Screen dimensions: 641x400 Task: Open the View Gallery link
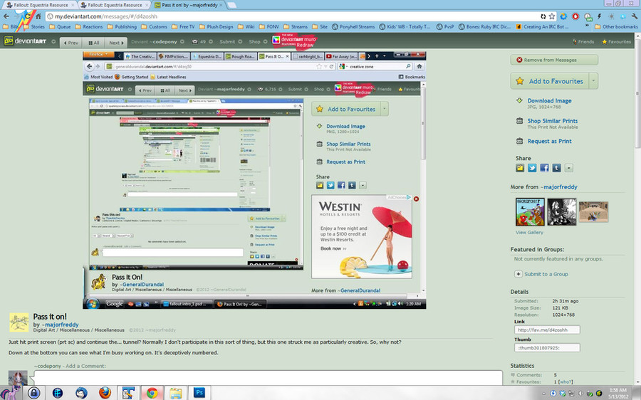click(x=529, y=232)
